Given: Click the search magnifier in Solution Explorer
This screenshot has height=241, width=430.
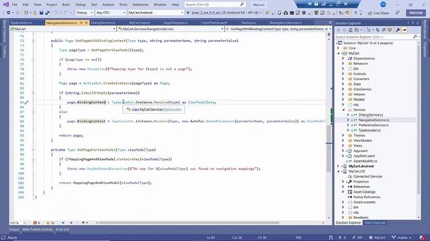Looking at the screenshot, I should point(415,37).
